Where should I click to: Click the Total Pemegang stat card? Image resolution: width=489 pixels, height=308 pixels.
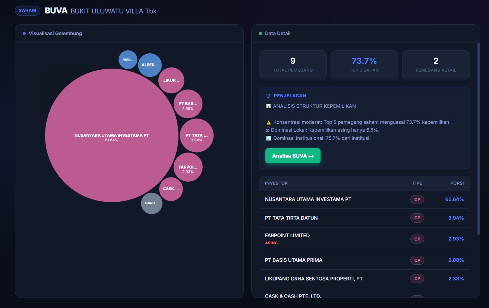tap(293, 65)
